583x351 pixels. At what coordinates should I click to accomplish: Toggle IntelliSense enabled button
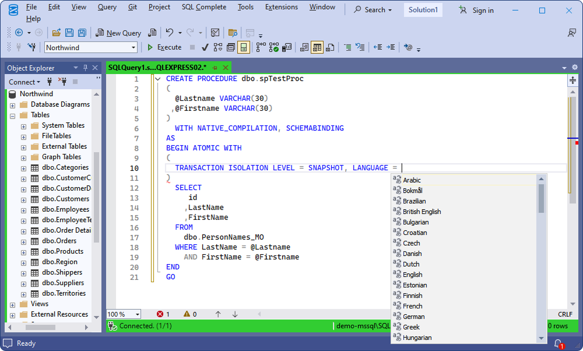pyautogui.click(x=244, y=47)
